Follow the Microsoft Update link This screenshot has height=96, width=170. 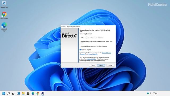91,59
